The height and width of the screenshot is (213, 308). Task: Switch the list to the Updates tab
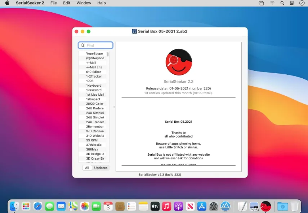pos(101,168)
